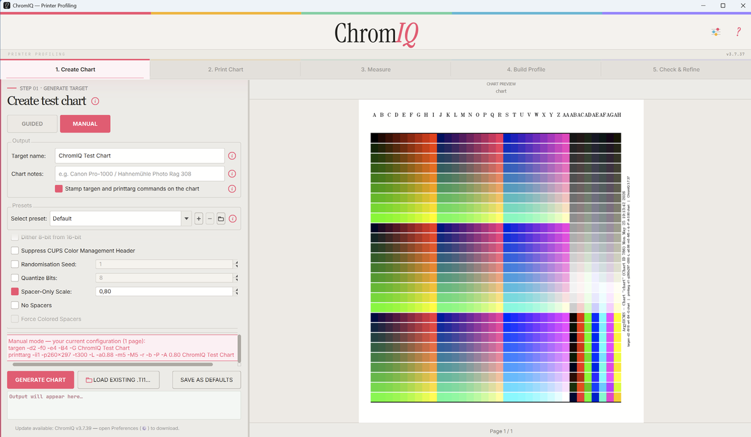Screen dimensions: 751x437
Task: Click the chart preview thumbnail
Action: coord(501,261)
